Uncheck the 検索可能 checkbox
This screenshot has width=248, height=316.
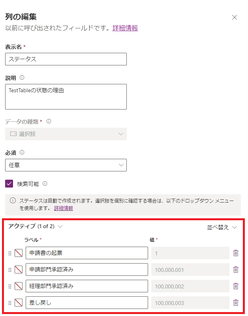click(9, 184)
